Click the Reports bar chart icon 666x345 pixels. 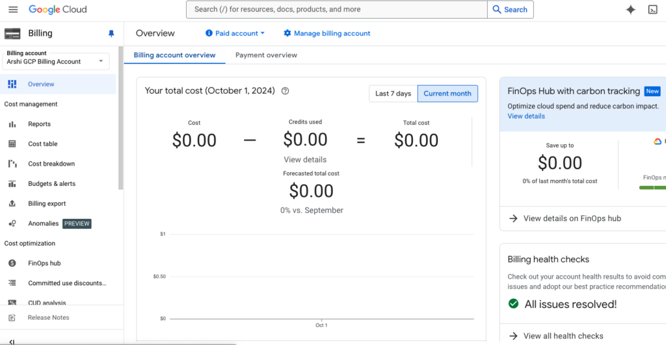click(x=12, y=124)
